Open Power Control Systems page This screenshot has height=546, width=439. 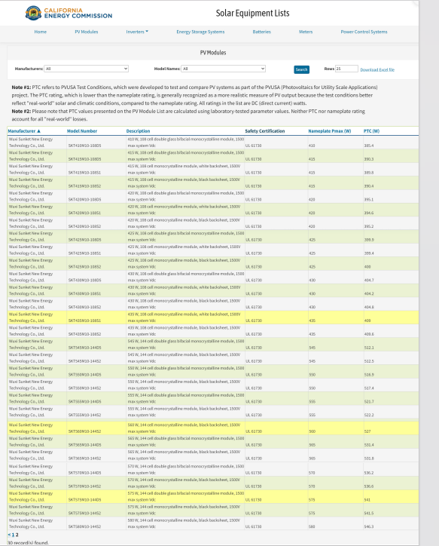click(364, 32)
